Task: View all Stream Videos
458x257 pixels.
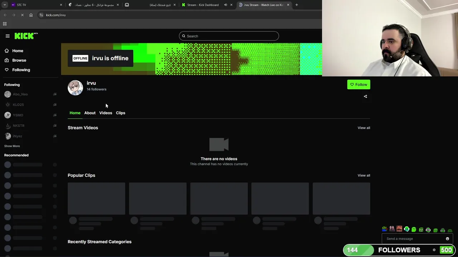Action: point(364,128)
